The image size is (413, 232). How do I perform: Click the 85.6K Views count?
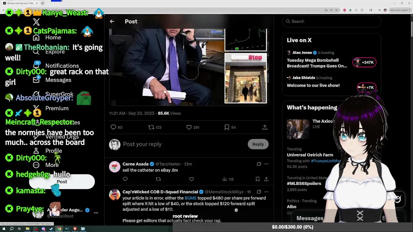click(x=169, y=113)
